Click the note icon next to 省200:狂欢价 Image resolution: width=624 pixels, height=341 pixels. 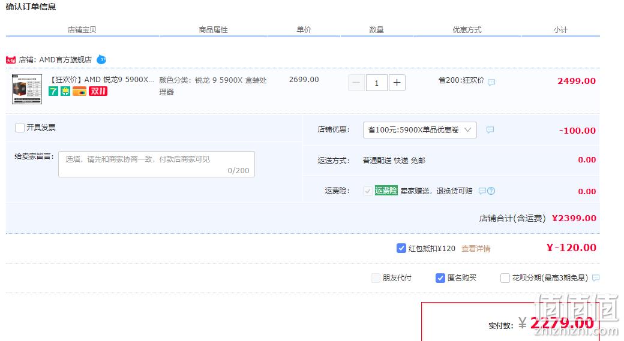tap(491, 82)
